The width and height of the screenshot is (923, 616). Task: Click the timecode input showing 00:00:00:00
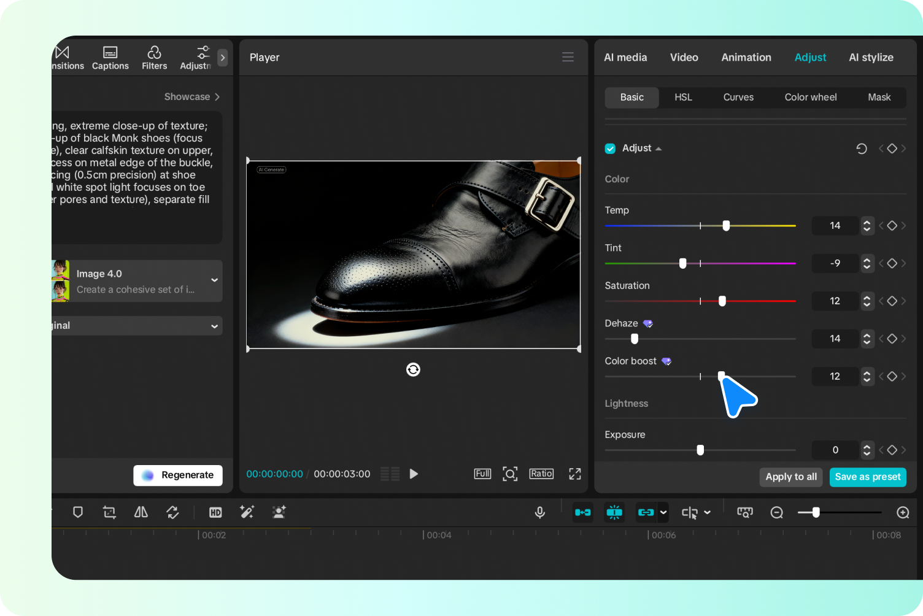point(274,474)
